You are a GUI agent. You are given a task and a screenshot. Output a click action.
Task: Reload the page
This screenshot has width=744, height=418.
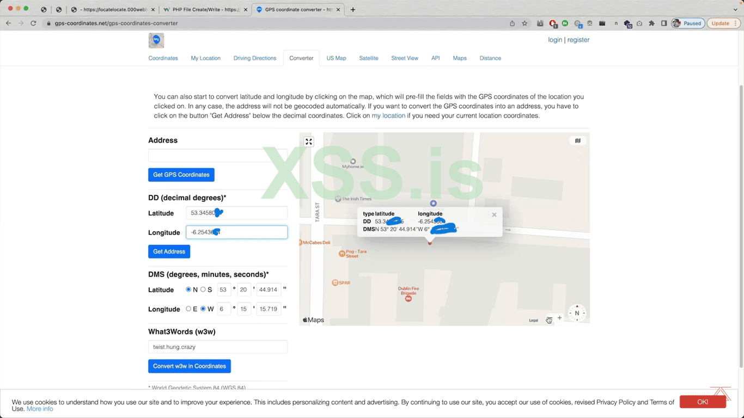(x=33, y=23)
